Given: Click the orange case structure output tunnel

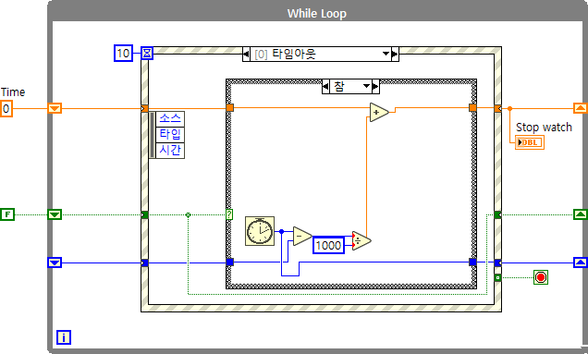Looking at the screenshot, I should pos(472,108).
